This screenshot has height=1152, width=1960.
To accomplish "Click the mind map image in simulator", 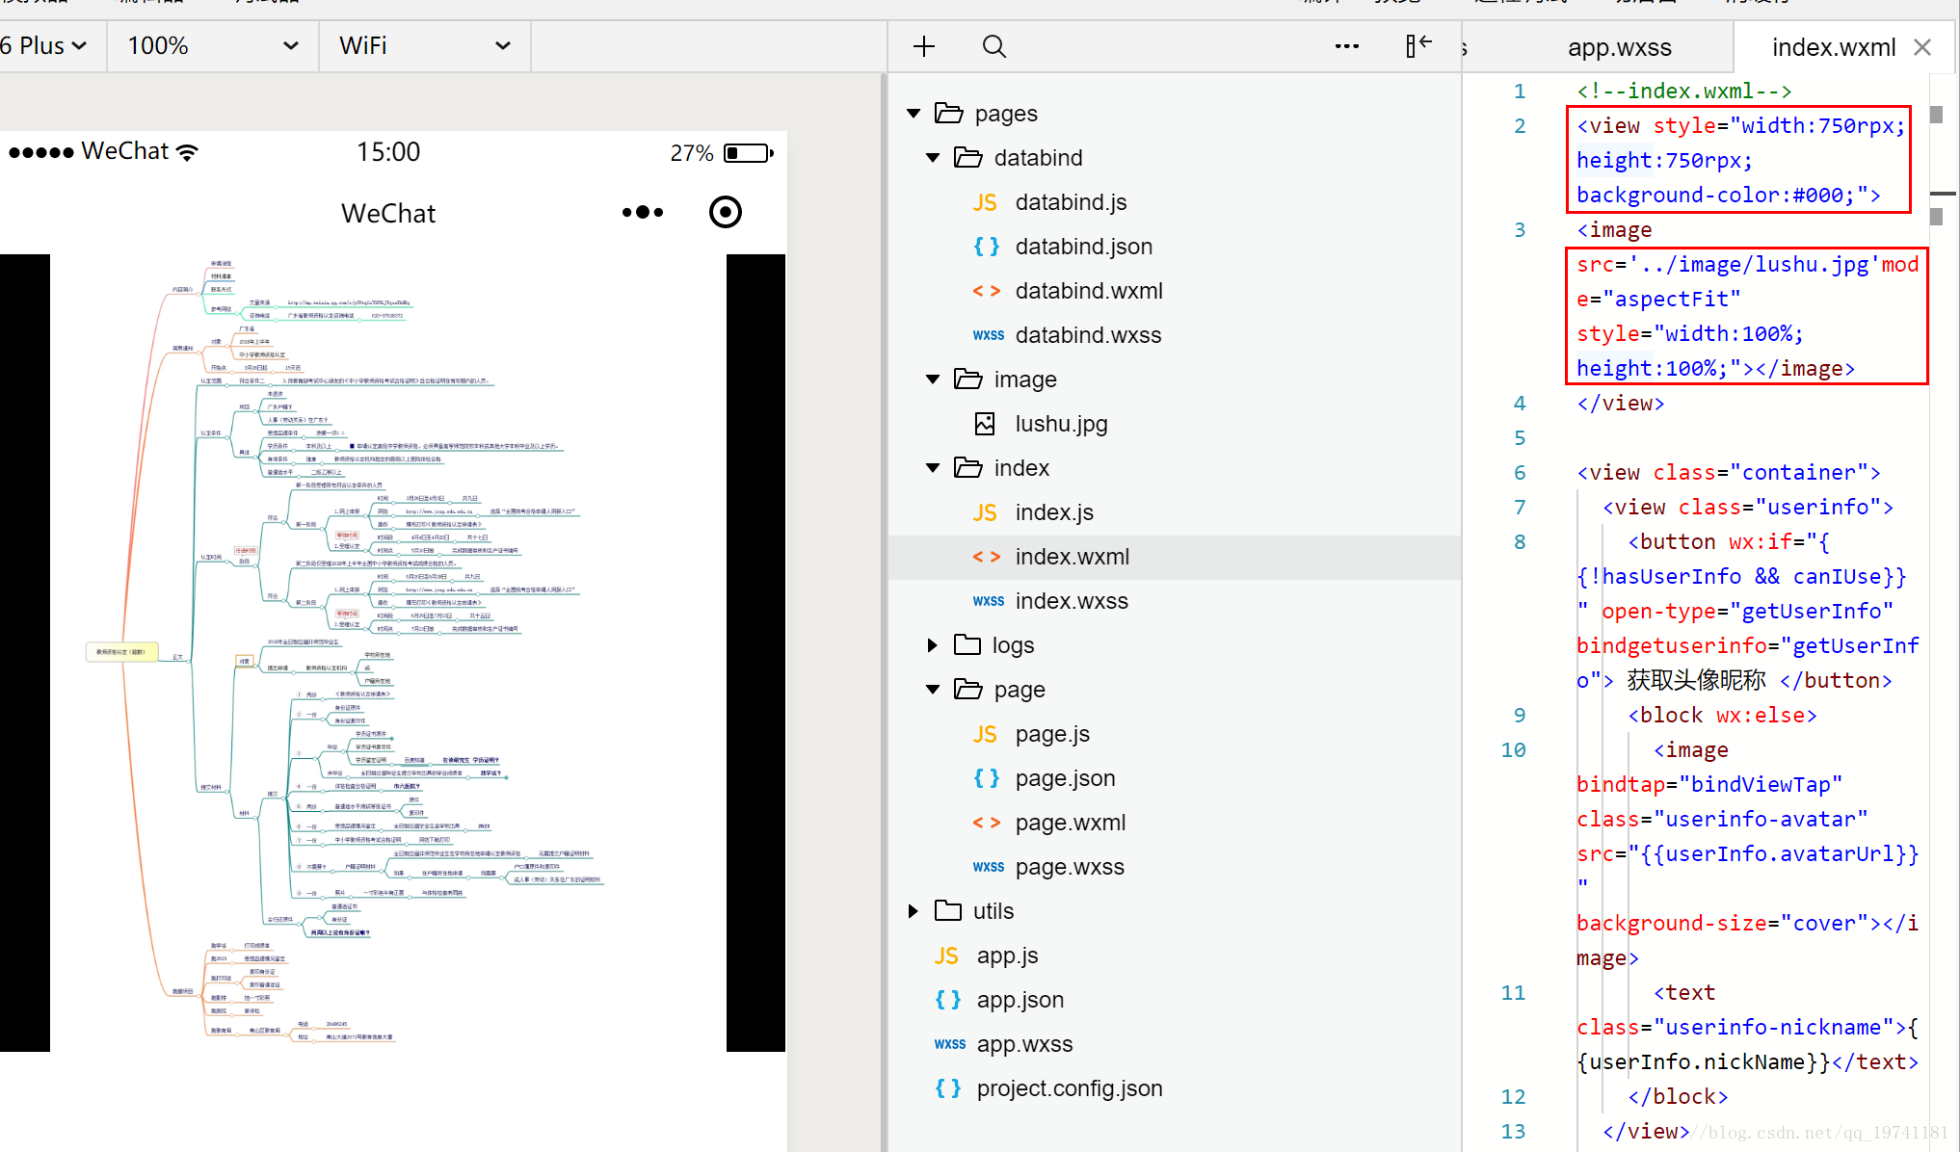I will coord(388,652).
